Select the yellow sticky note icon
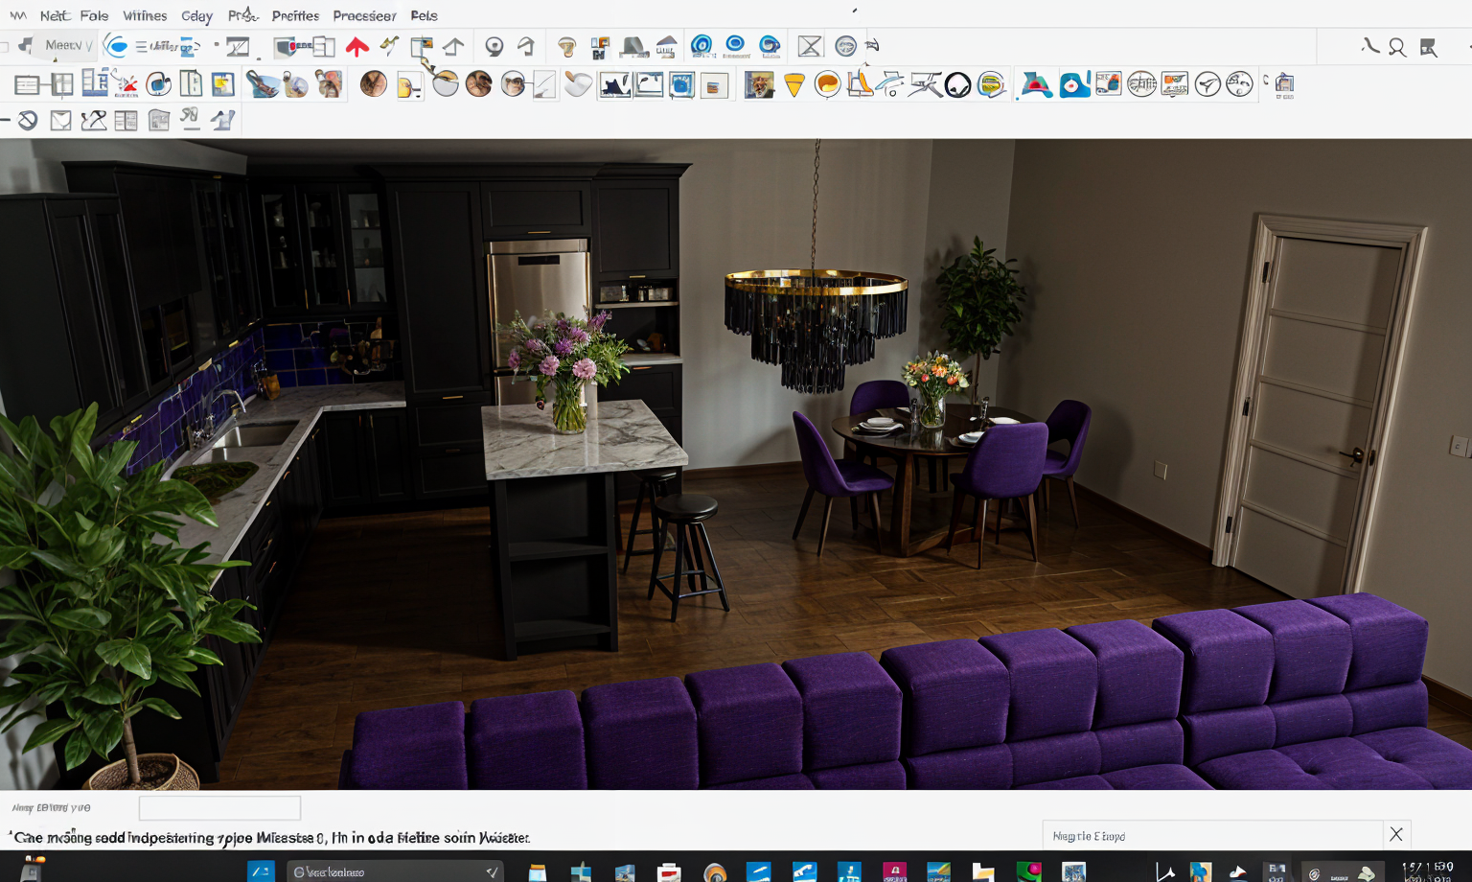The image size is (1472, 882). [222, 84]
